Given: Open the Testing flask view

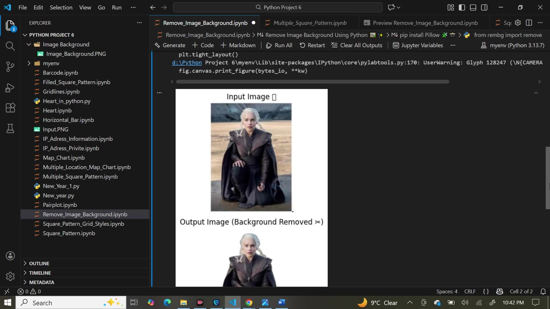Looking at the screenshot, I should [x=10, y=128].
